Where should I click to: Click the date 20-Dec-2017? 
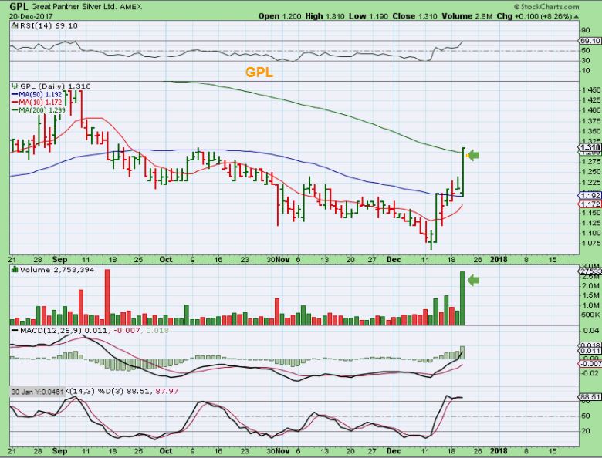(31, 16)
